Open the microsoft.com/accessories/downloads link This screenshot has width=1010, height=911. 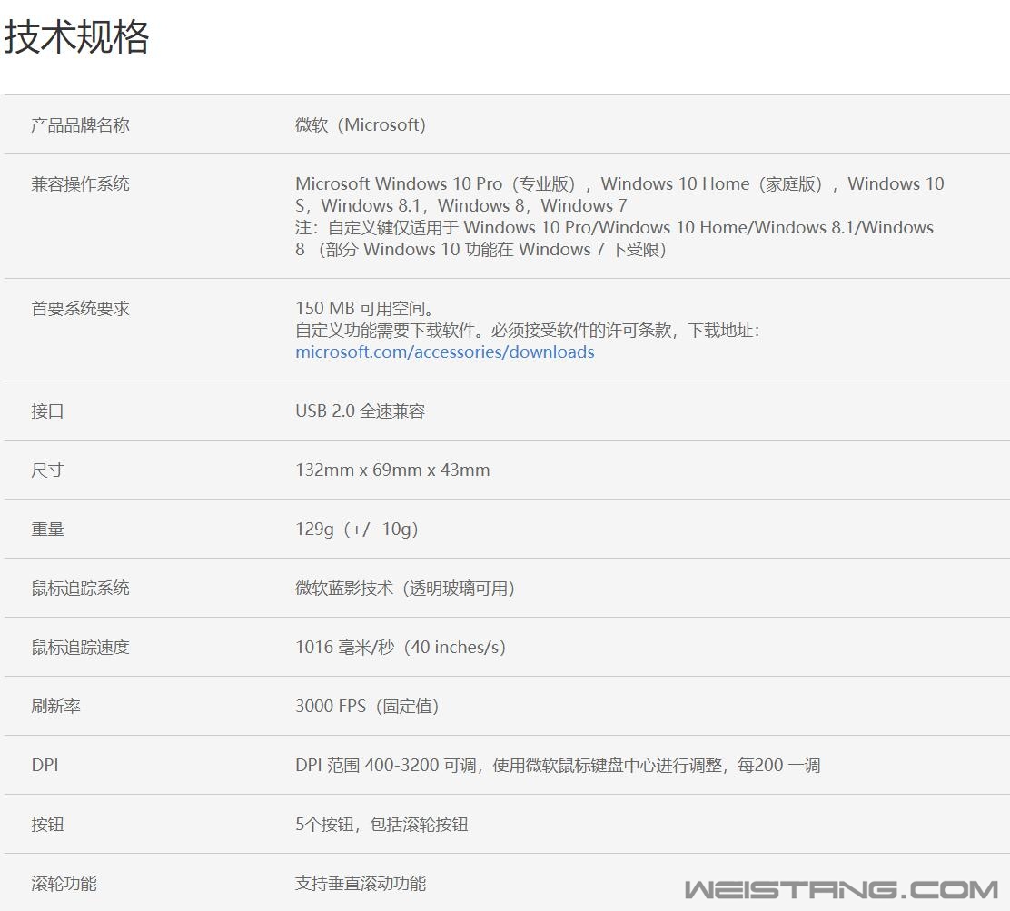pos(444,352)
